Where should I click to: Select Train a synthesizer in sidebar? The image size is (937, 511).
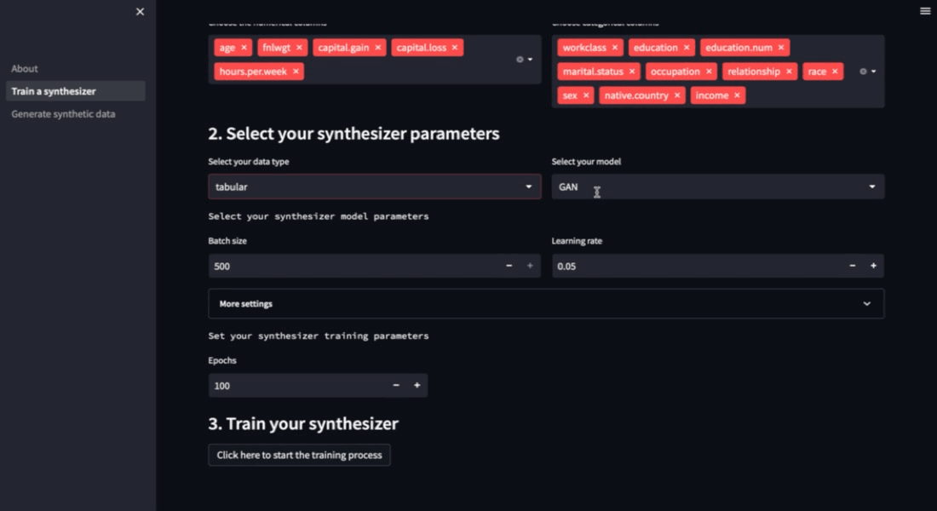54,91
